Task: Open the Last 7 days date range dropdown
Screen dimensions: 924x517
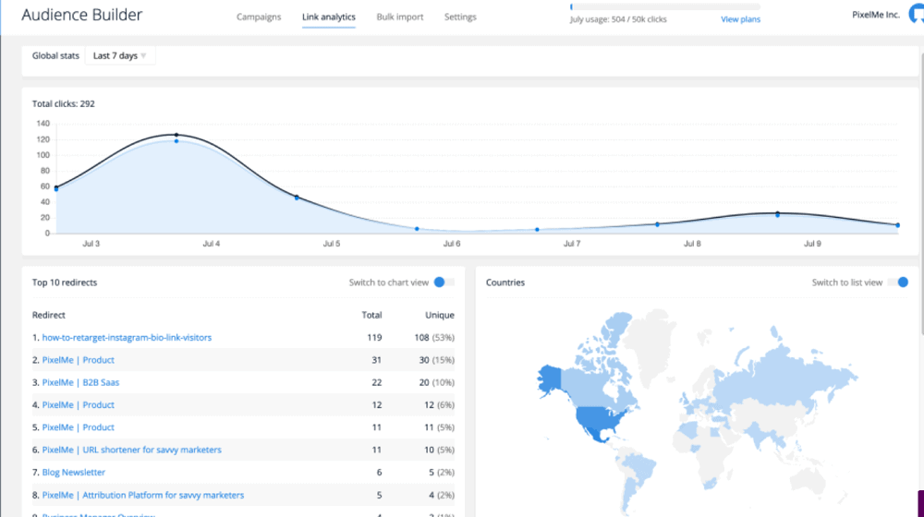Action: 120,55
